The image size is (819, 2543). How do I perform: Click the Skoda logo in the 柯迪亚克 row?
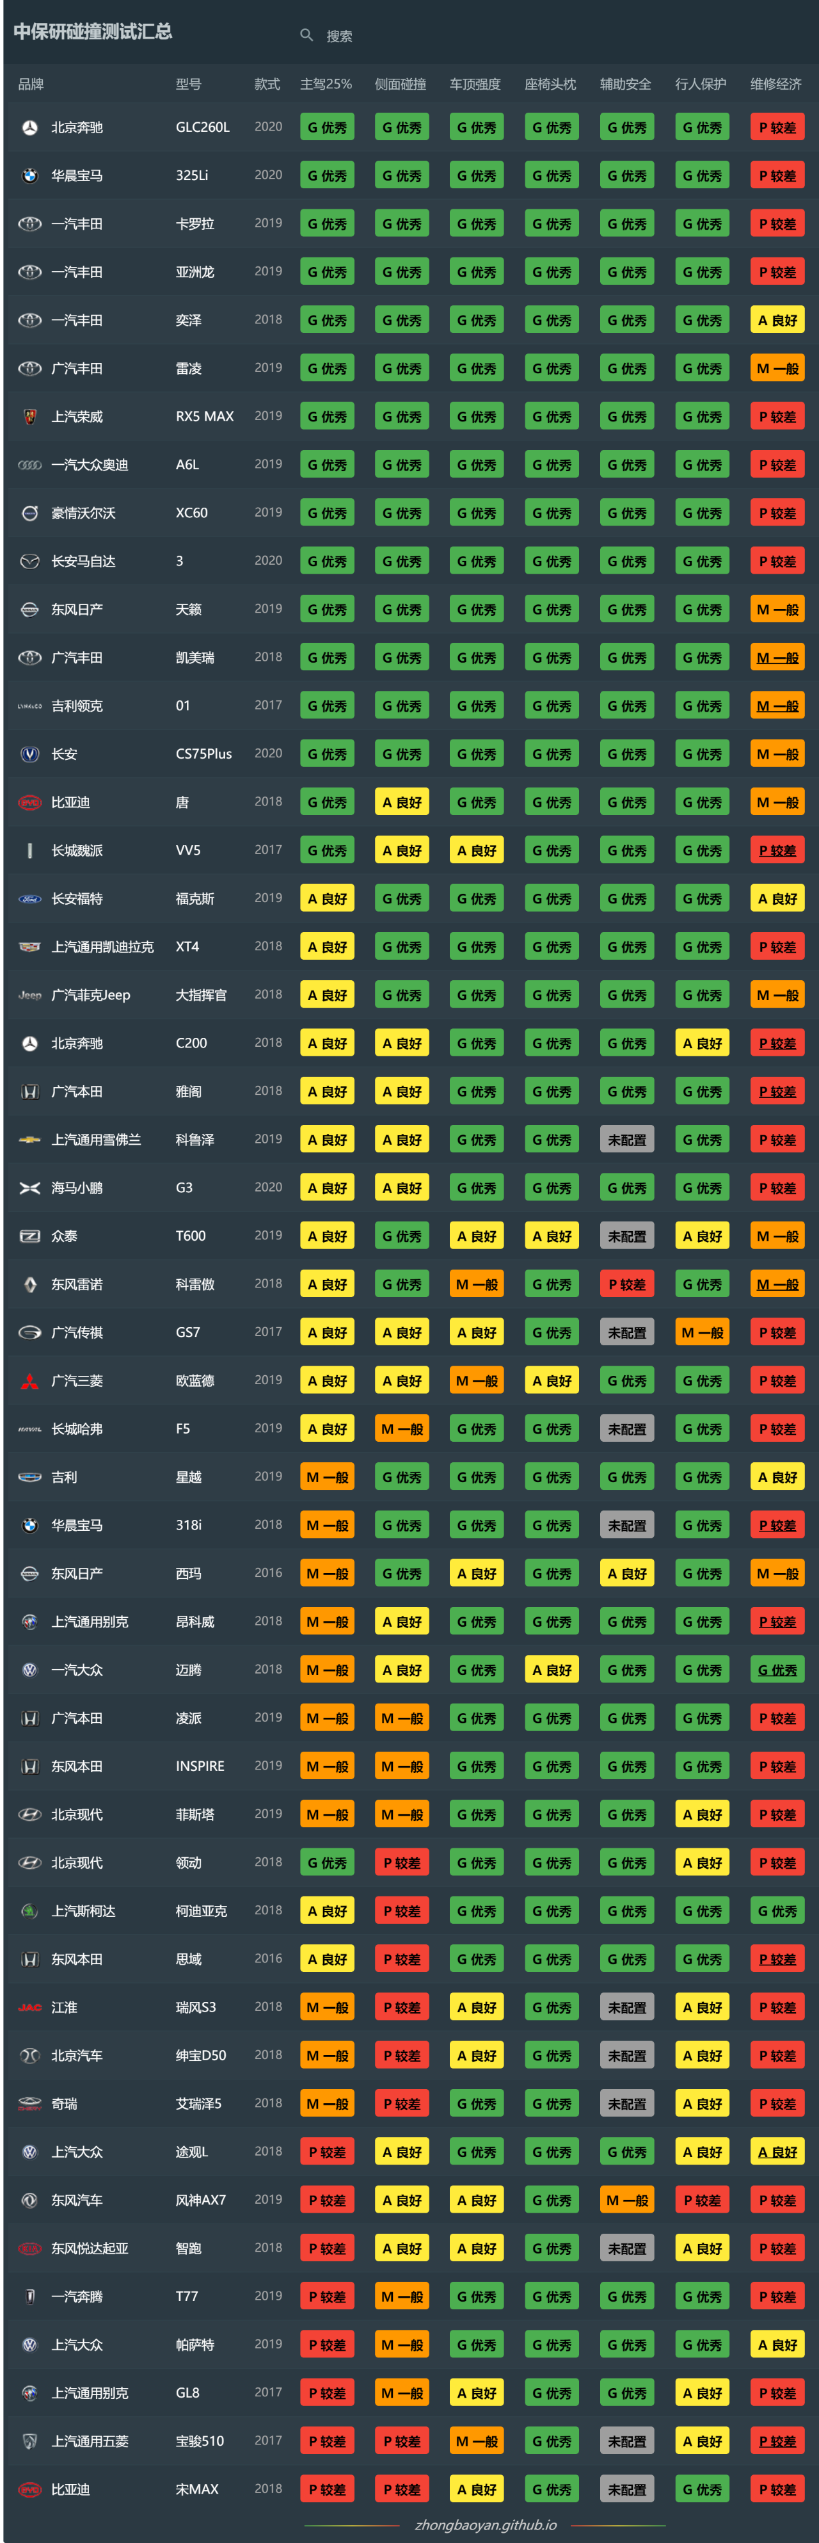click(29, 1911)
